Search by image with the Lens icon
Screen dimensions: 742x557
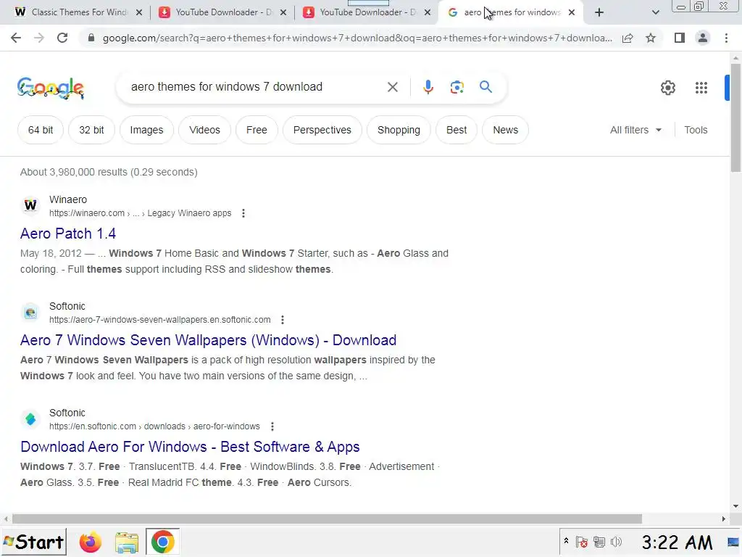click(457, 87)
